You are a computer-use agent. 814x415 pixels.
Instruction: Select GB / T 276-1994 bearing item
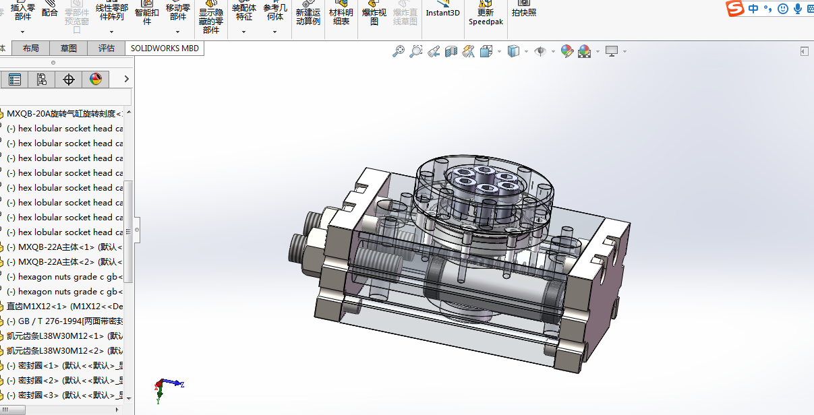point(65,321)
